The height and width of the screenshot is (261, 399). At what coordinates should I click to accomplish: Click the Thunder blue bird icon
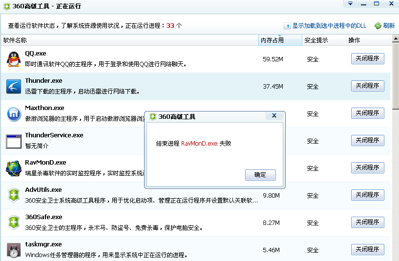tap(14, 86)
